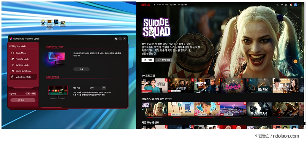Select Video Sync Mode option
Screen dimensions: 307x141
click(x=23, y=77)
